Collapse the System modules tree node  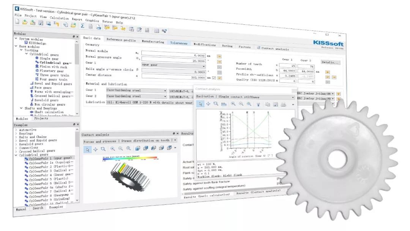(16, 38)
